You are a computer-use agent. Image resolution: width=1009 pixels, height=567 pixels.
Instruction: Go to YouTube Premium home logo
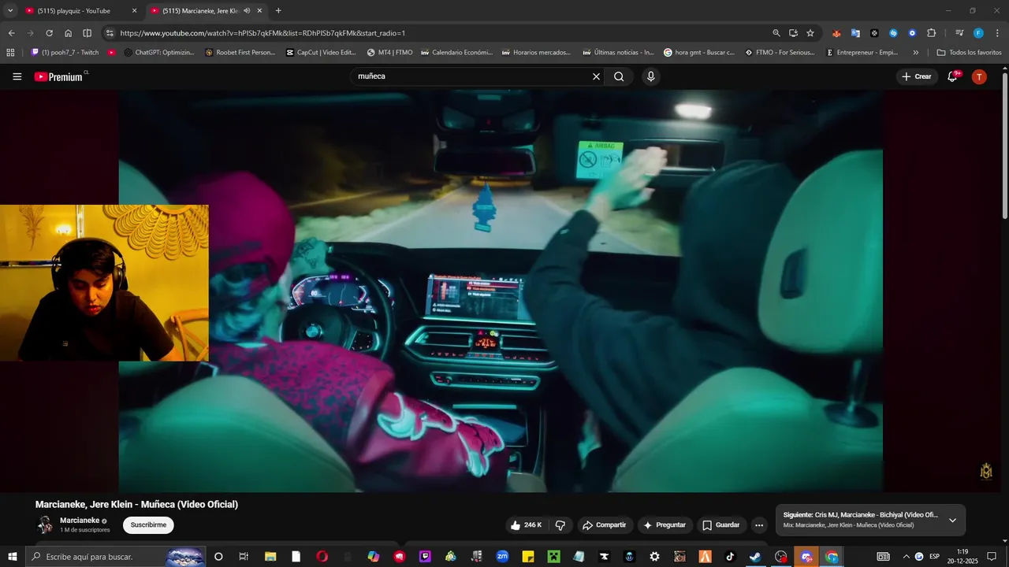pos(60,76)
